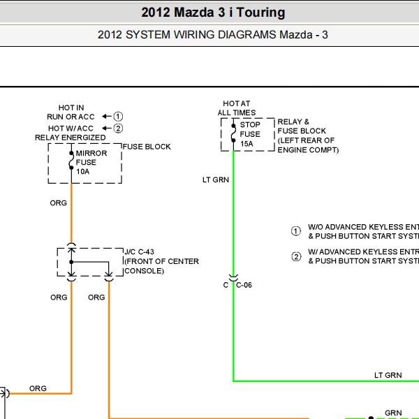
Task: Click the subtitle "2012 SYSTEM WIRING DIAGRAMS Mazda - 3"
Action: pos(213,35)
